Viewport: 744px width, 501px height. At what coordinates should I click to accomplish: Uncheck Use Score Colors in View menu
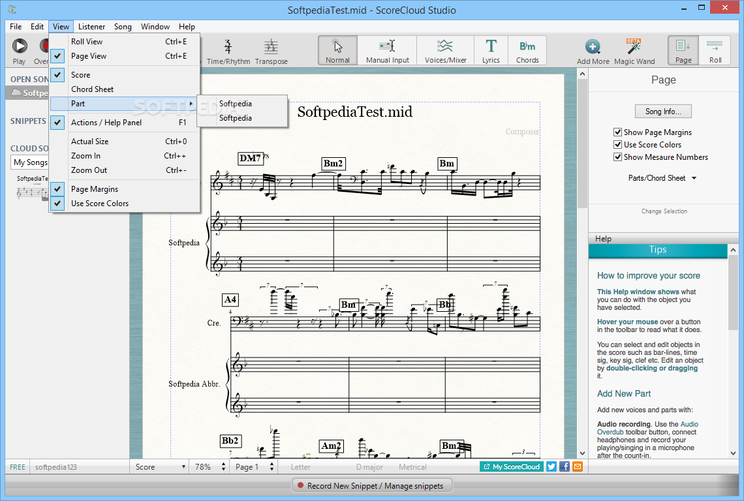tap(124, 203)
